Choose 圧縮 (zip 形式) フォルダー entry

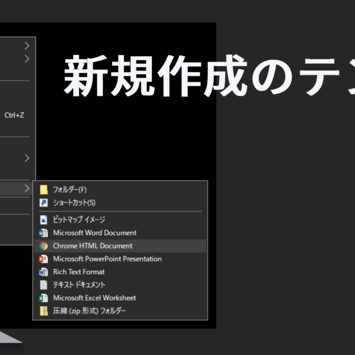[120, 311]
